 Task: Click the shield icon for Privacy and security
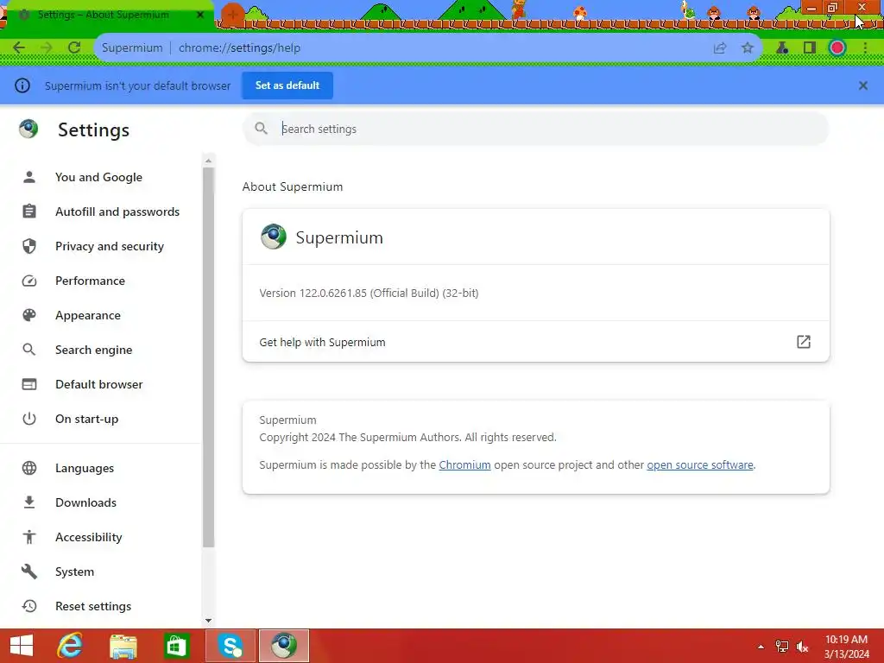click(29, 246)
